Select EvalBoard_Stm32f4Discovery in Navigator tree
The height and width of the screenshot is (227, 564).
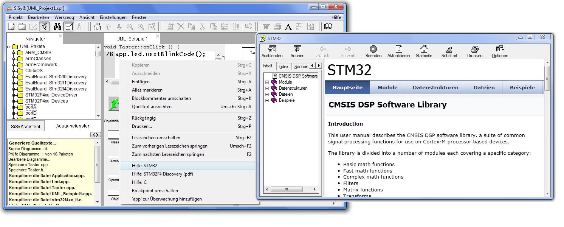click(56, 89)
